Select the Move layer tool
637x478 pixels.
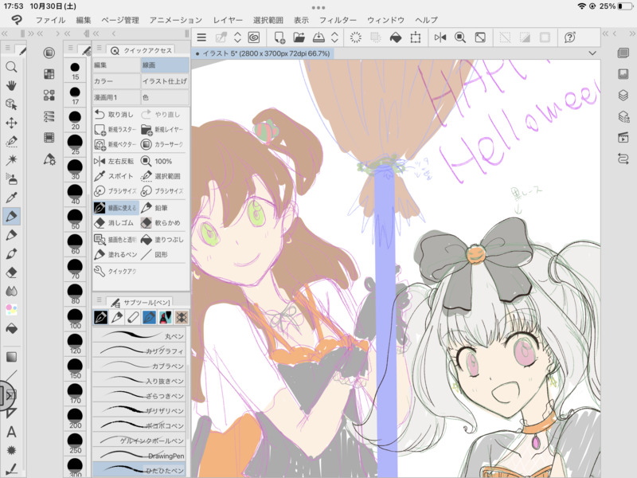pyautogui.click(x=11, y=123)
